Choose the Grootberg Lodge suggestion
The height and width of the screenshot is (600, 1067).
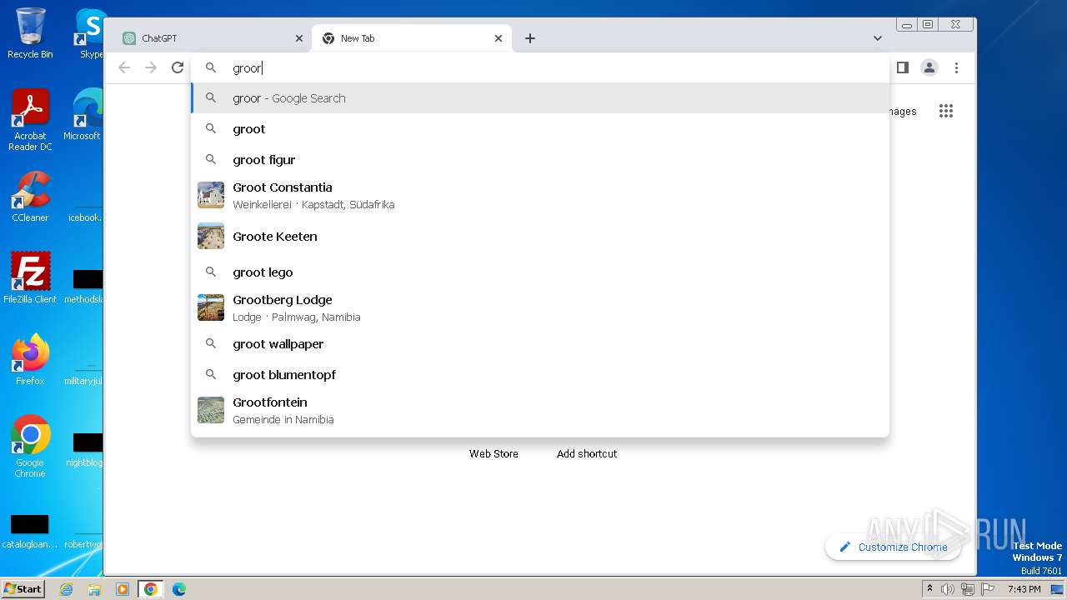click(x=539, y=308)
